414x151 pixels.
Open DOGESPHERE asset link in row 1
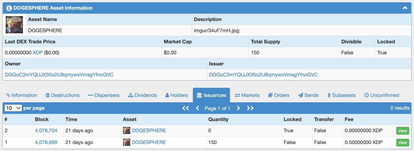(149, 142)
